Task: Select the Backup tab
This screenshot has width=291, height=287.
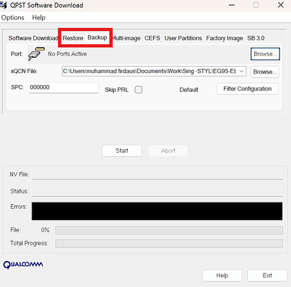Action: point(97,37)
